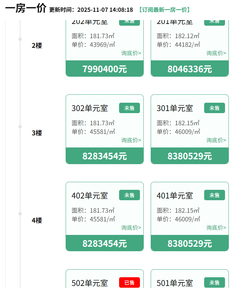Click 询底价 link for unit 201
Image resolution: width=250 pixels, height=288 pixels.
(216, 53)
